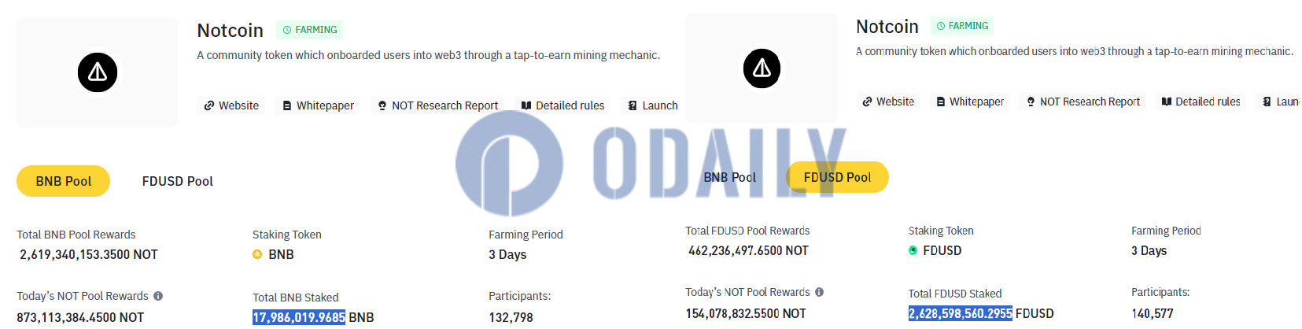Screen dimensions: 1302x329
Task: Select the highlighted FDUSD Pool tab
Action: point(837,177)
